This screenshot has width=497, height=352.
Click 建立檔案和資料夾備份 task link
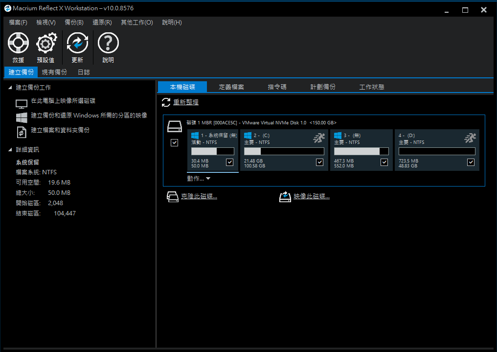(x=60, y=130)
